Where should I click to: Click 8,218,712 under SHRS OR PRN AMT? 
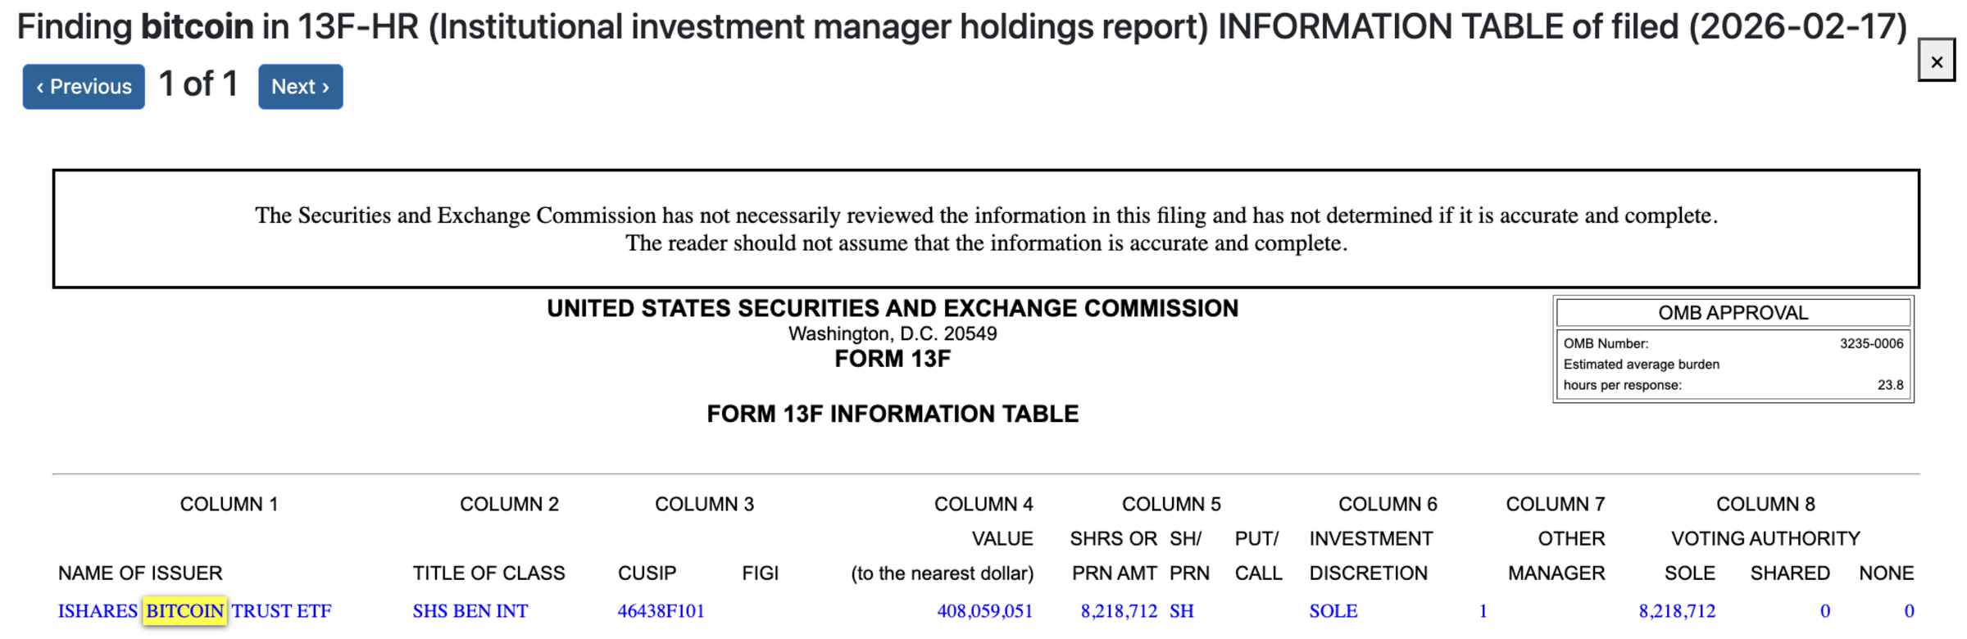[x=1118, y=611]
